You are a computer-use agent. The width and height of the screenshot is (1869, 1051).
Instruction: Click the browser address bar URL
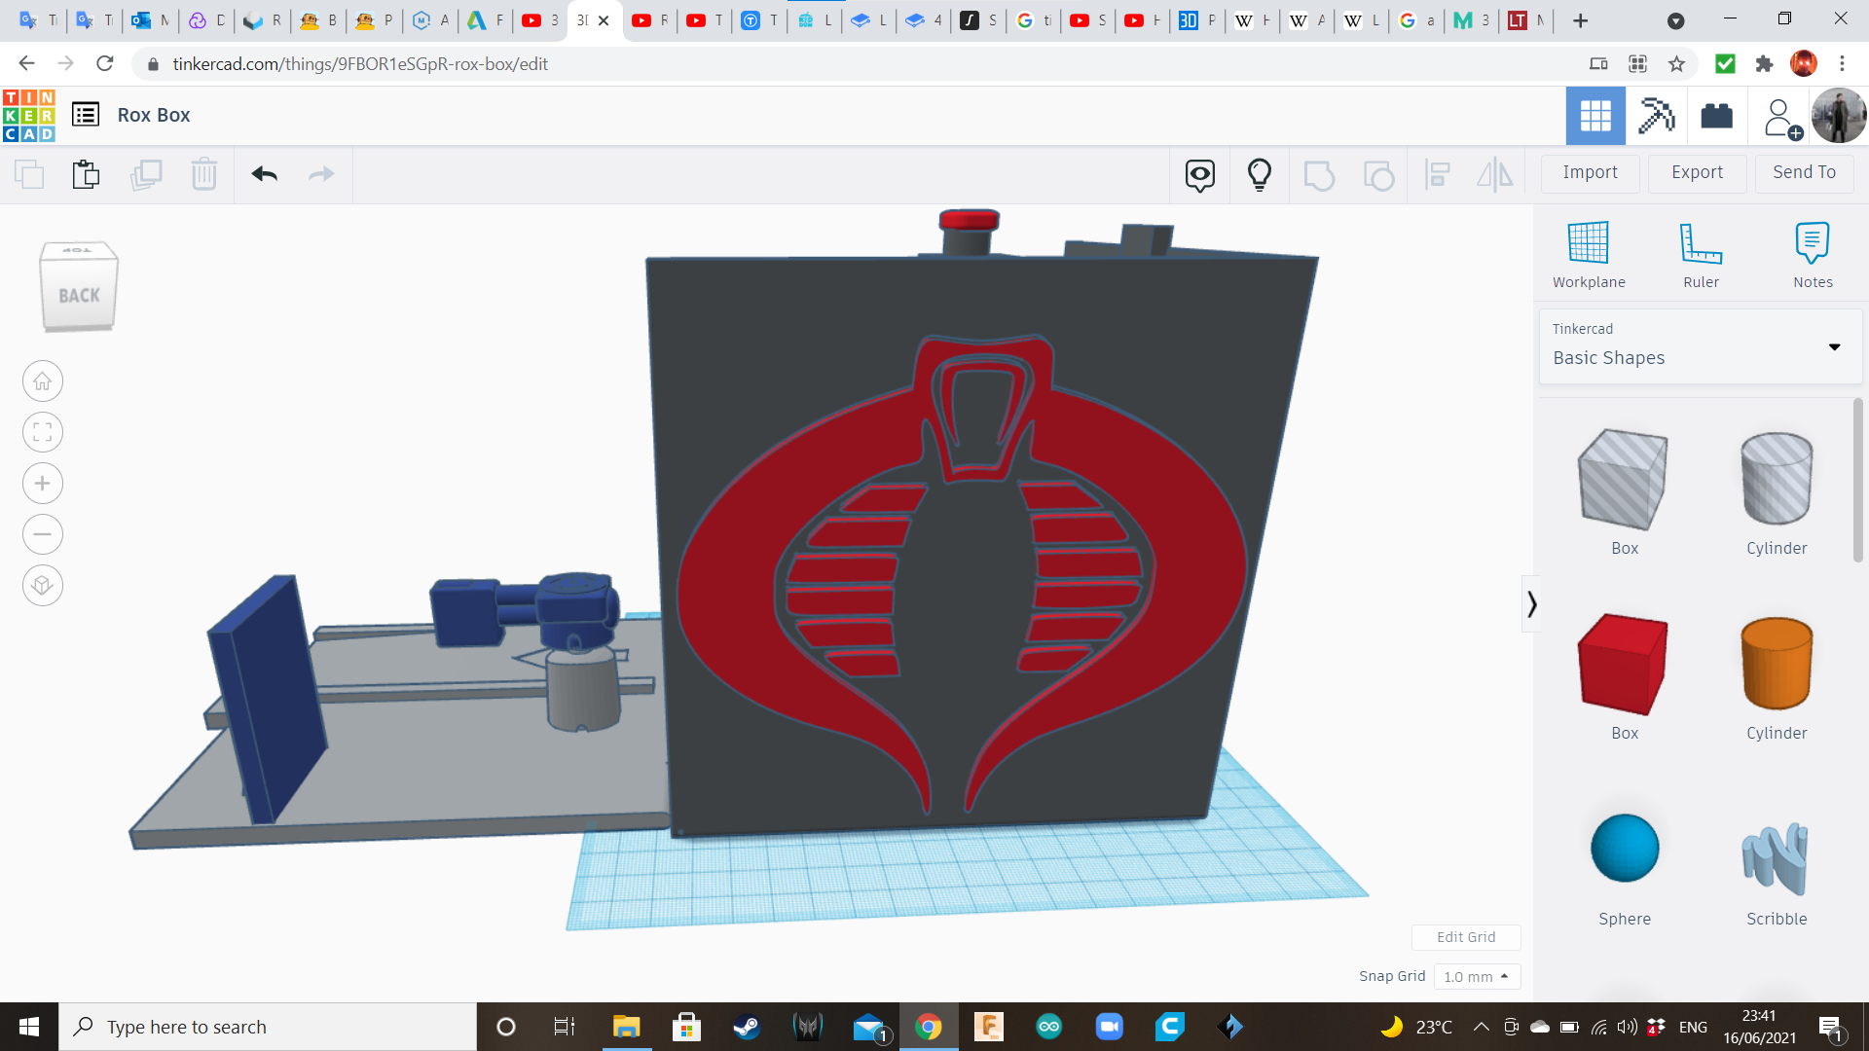[360, 64]
